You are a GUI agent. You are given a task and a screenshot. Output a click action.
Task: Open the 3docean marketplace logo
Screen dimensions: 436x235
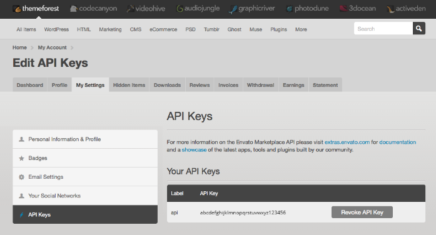point(358,9)
